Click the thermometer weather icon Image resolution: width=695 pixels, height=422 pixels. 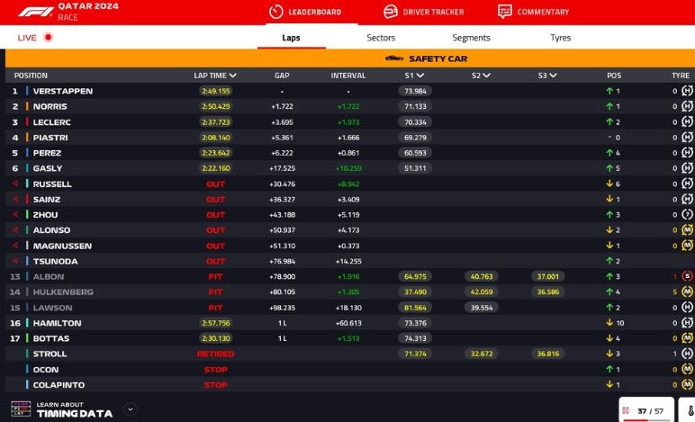point(690,411)
